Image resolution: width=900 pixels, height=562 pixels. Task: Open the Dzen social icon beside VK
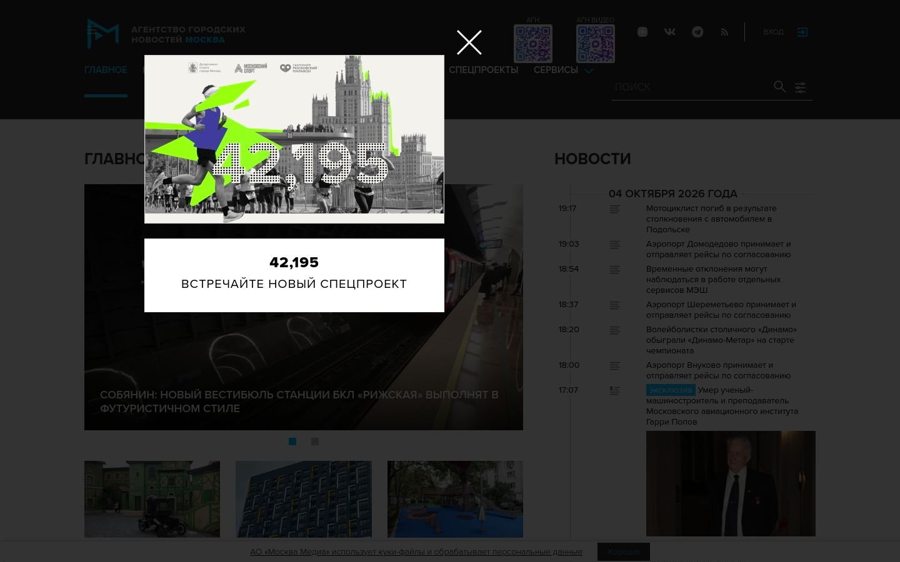(x=642, y=32)
